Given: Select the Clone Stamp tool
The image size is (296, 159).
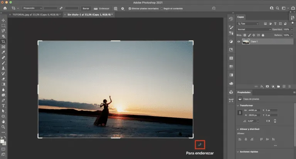Looking at the screenshot, I should coord(3,68).
